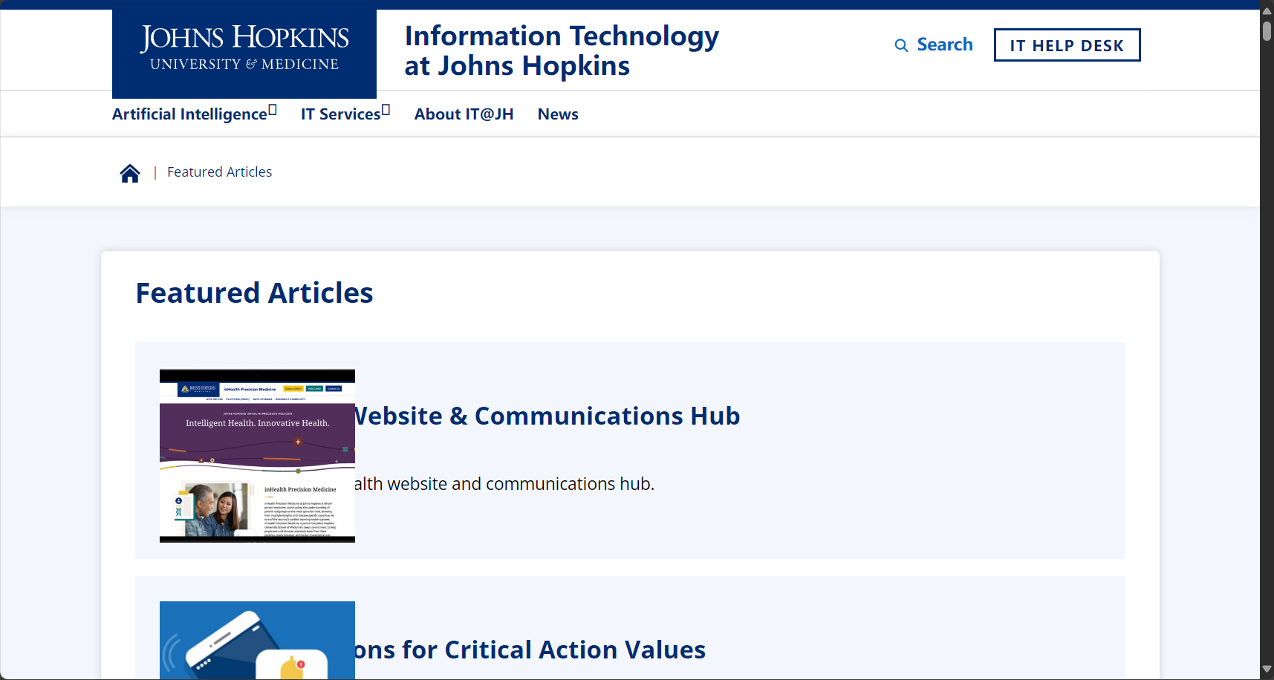Open the Artificial Intelligence menu
The image size is (1274, 680).
coord(189,114)
